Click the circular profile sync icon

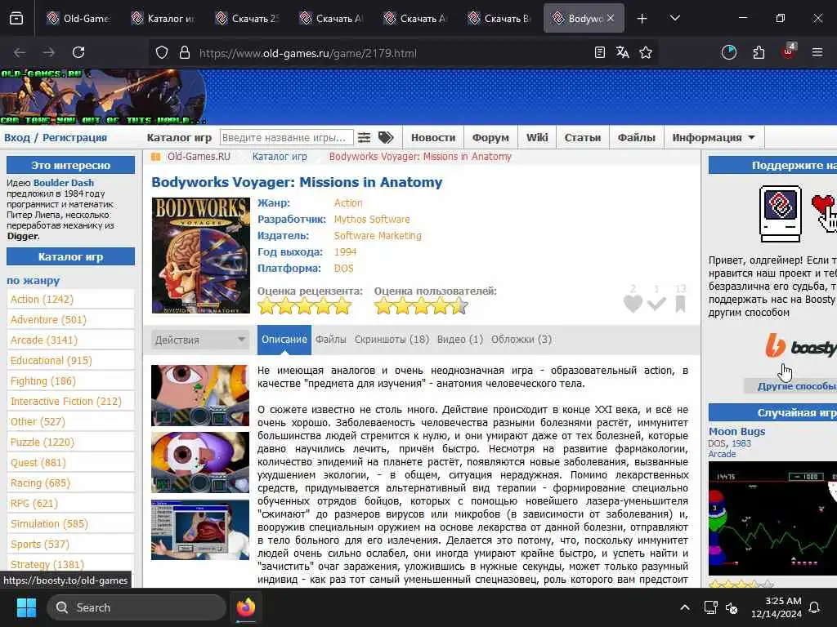(728, 52)
